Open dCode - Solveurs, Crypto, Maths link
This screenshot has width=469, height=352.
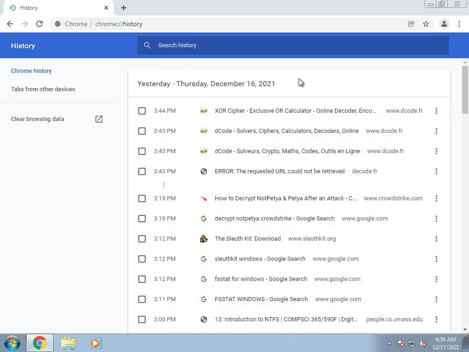[287, 151]
